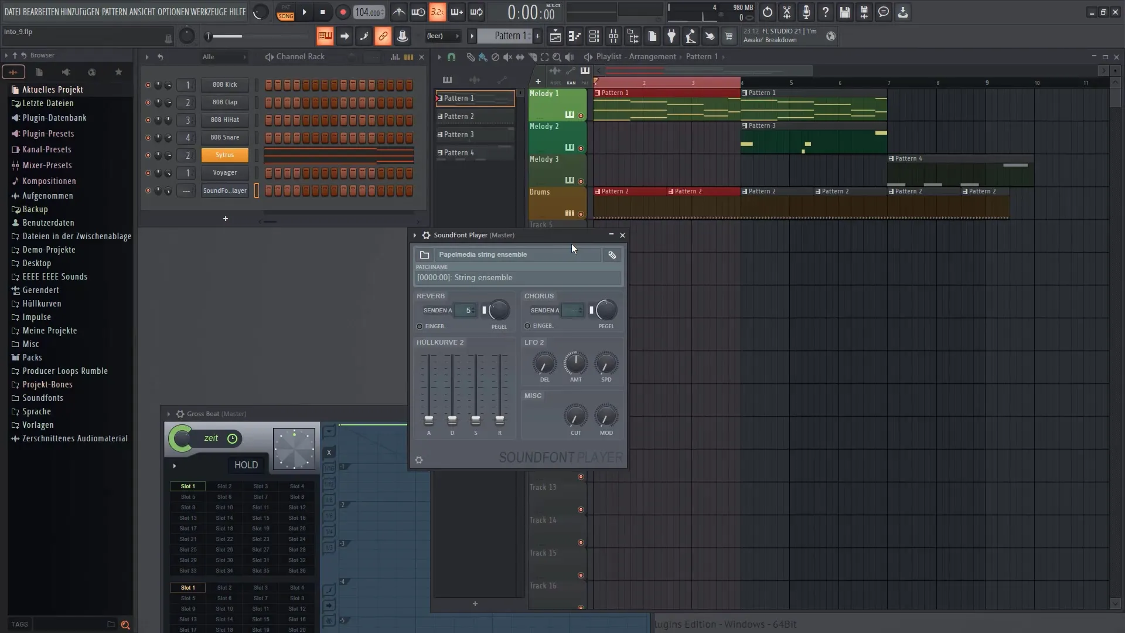Enable the mute button on 808 Kick
1125x633 pixels.
coord(148,84)
